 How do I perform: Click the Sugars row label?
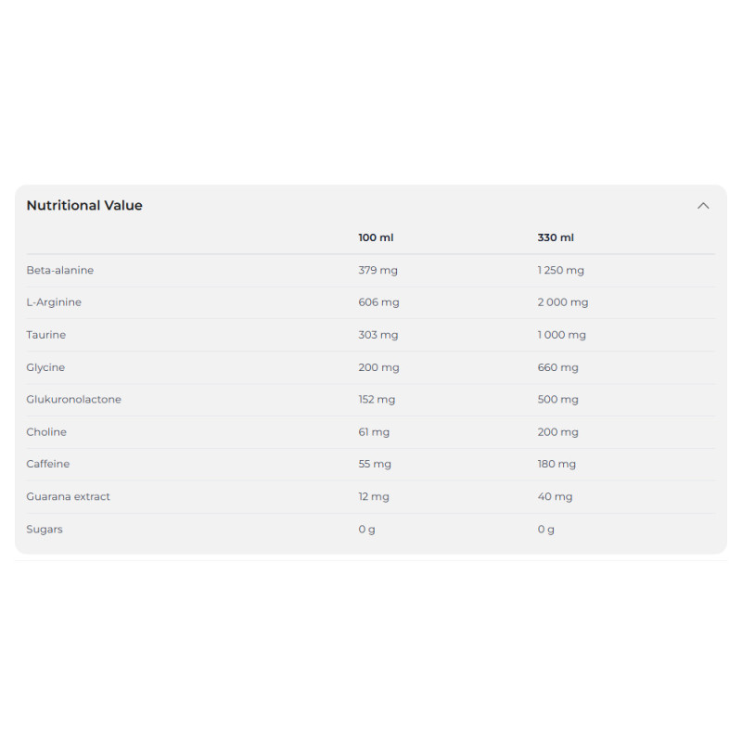tap(45, 529)
